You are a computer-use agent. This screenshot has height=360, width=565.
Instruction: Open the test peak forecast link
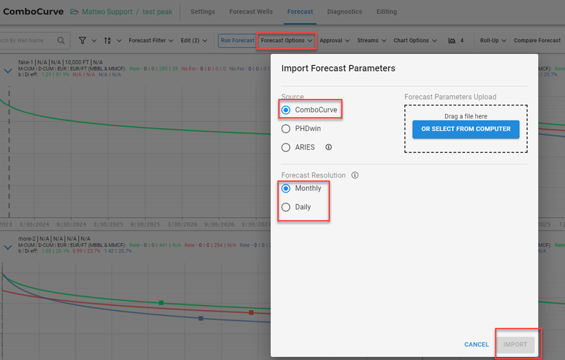[158, 12]
